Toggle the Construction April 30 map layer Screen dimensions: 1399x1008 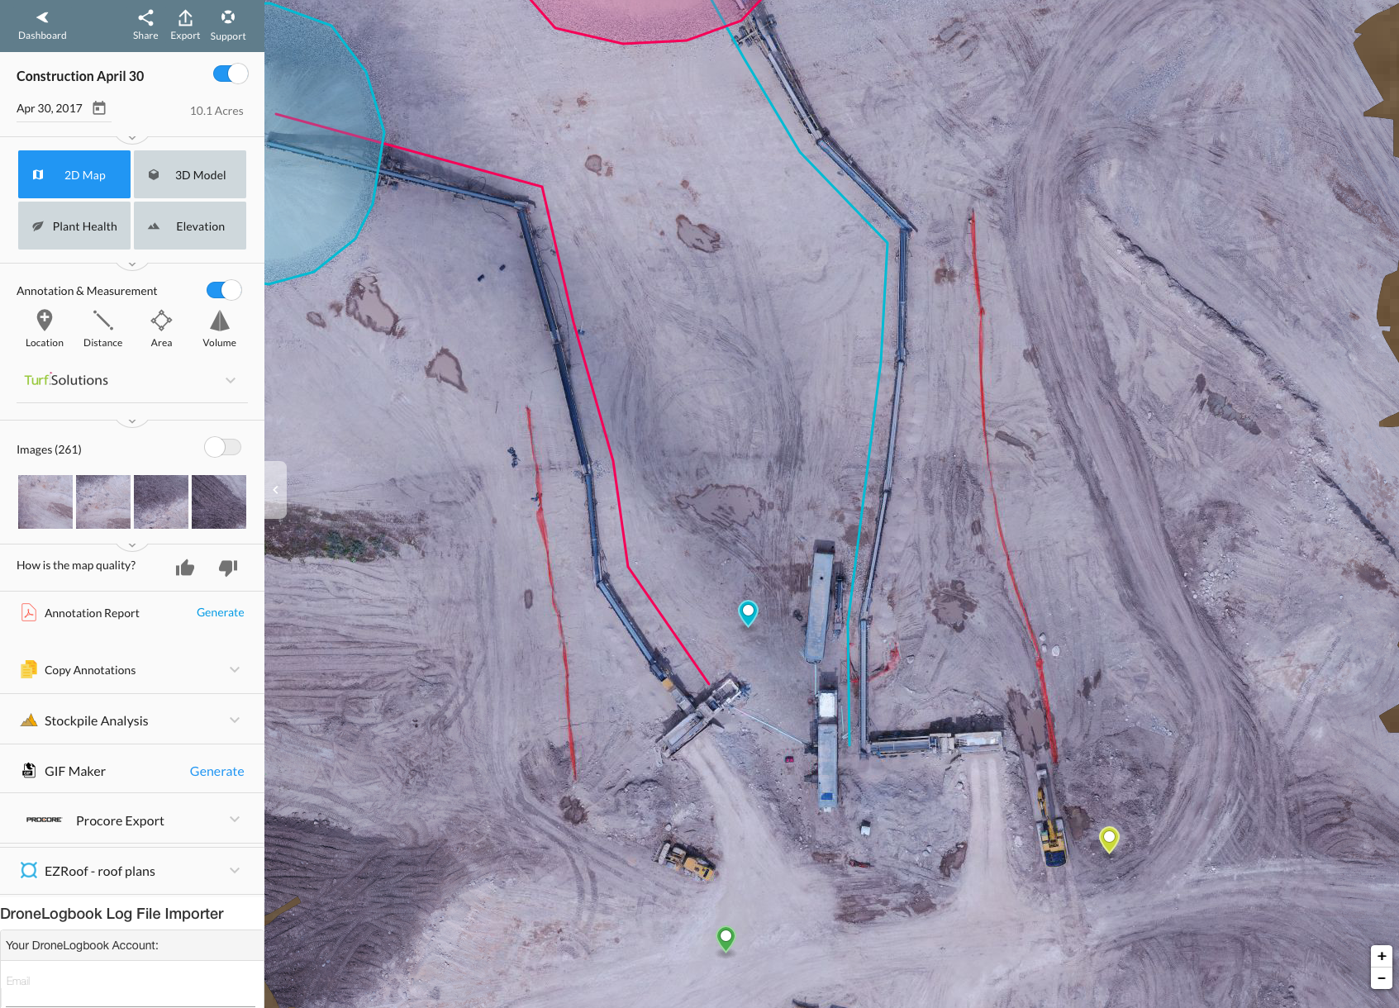231,74
